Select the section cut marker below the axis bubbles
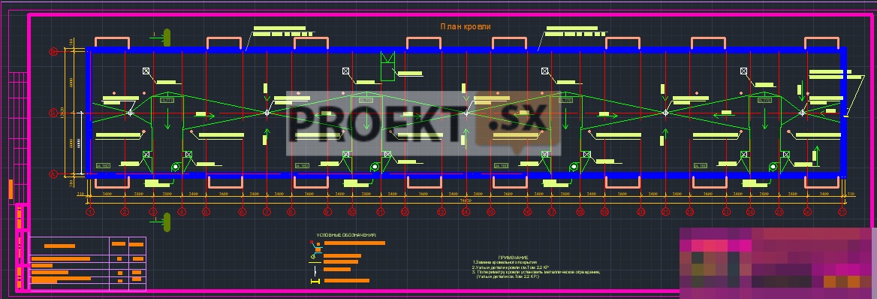Image resolution: width=877 pixels, height=299 pixels. [x=161, y=221]
